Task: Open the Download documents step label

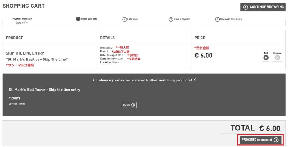Action: tap(231, 19)
